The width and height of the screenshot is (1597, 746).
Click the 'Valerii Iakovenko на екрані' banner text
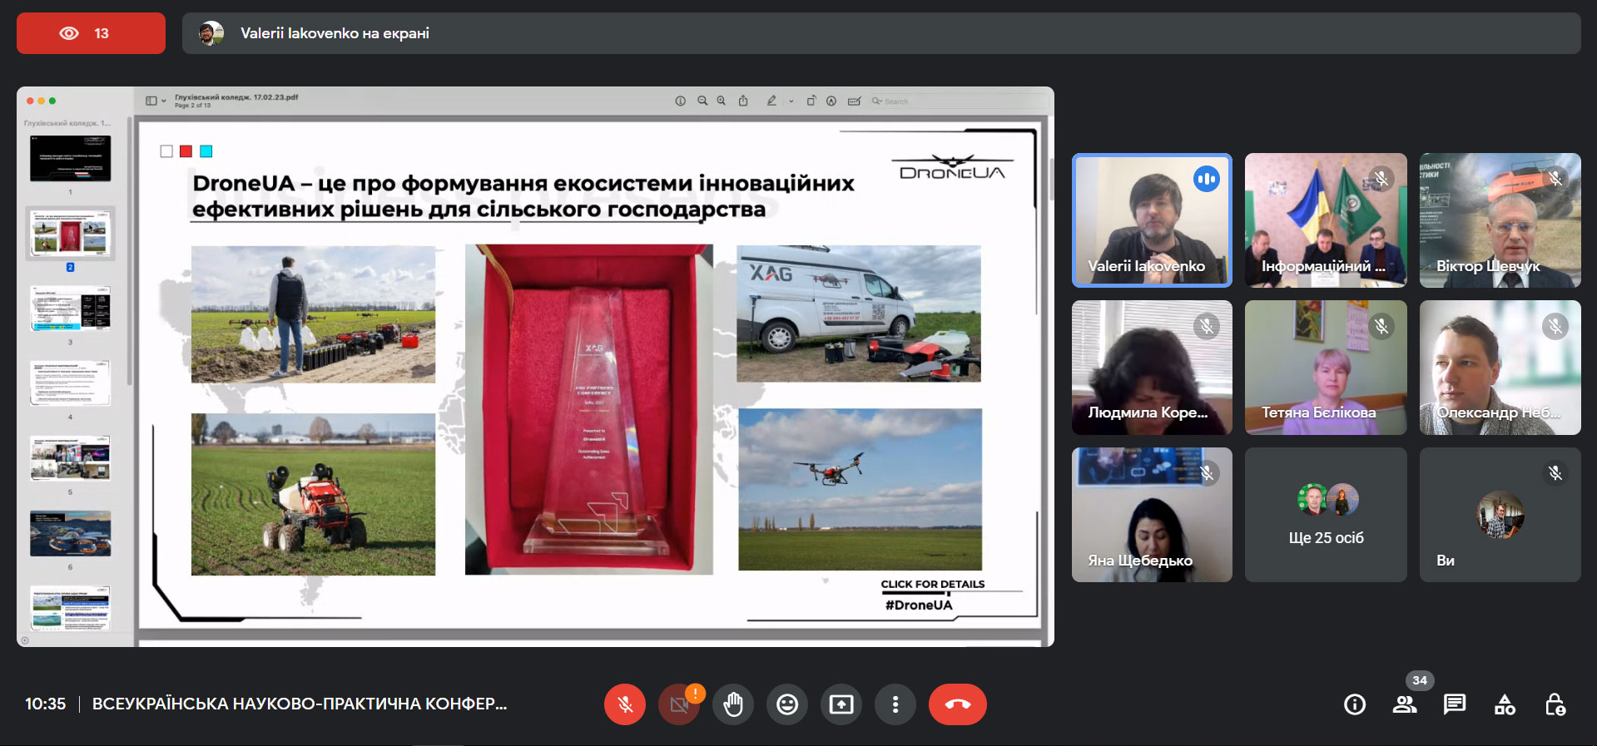(335, 33)
